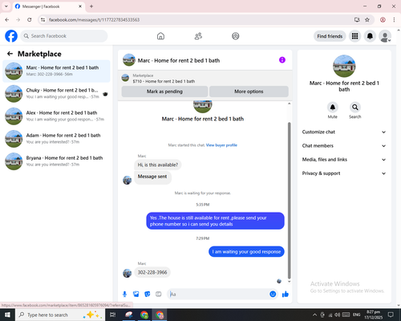View site information icon in address bar
The width and height of the screenshot is (401, 321).
[x=43, y=20]
